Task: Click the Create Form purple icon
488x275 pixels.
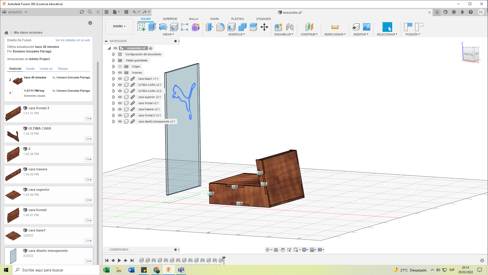Action: point(196,27)
